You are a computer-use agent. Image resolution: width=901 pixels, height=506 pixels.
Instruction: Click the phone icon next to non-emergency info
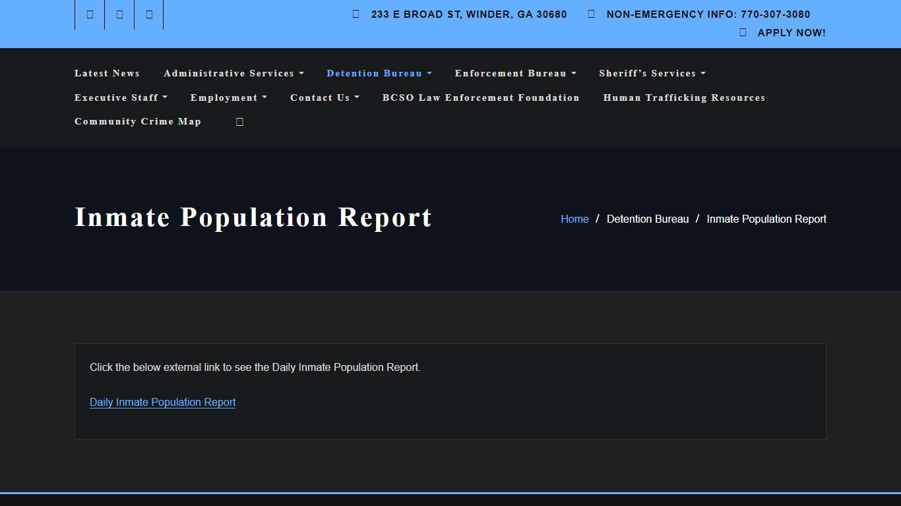590,13
